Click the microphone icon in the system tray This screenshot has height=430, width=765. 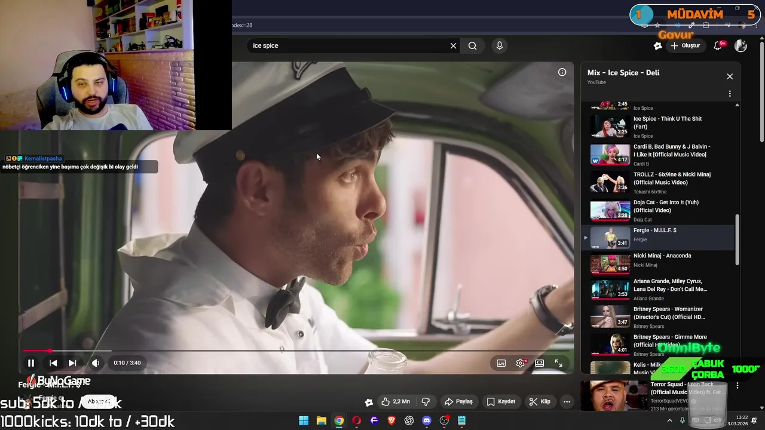[x=683, y=420]
